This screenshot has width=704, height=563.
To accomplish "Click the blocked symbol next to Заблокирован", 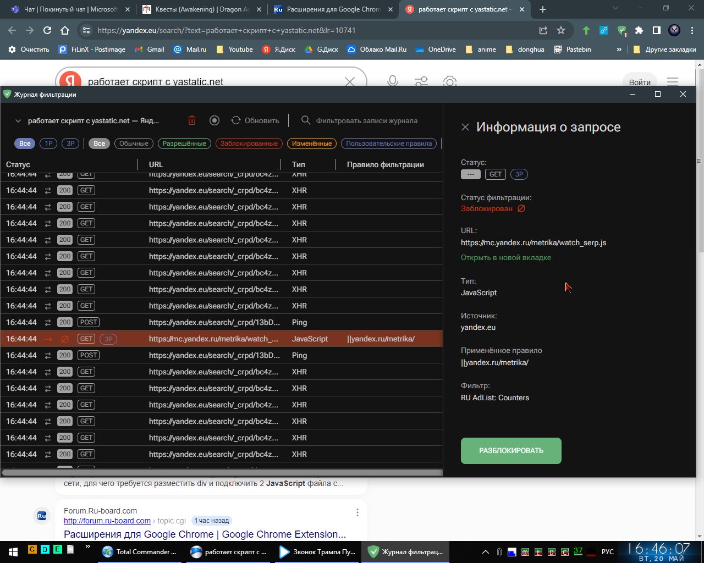I will [x=521, y=208].
